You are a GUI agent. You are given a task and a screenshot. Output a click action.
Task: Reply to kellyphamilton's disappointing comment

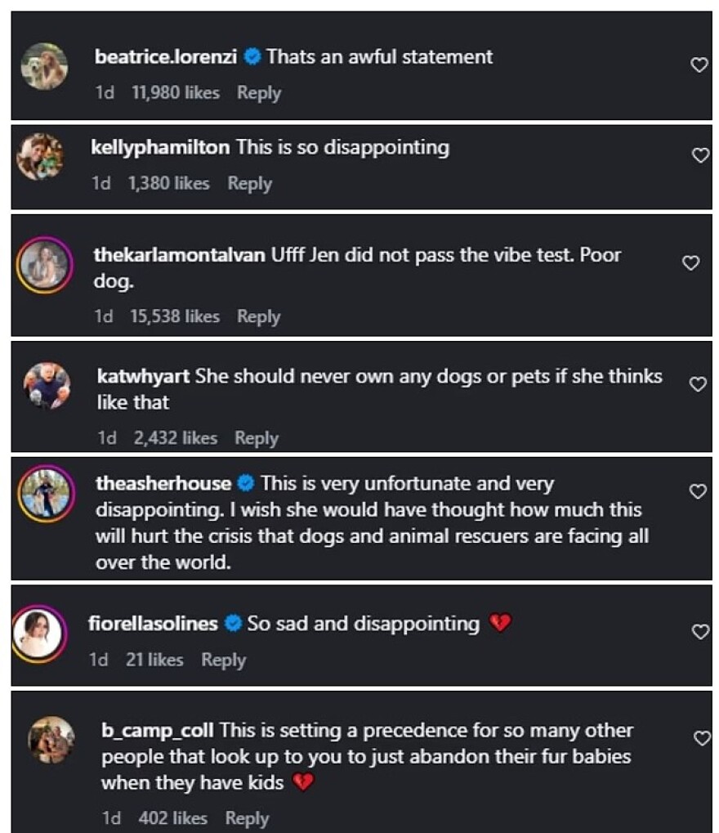coord(249,184)
